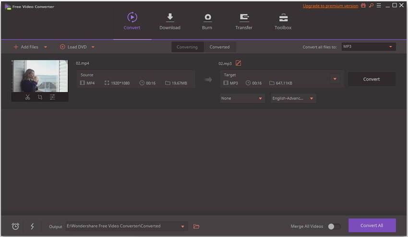Viewport: 408px width, 237px height.
Task: Click the Free Video Converter app logo
Action: (8, 7)
